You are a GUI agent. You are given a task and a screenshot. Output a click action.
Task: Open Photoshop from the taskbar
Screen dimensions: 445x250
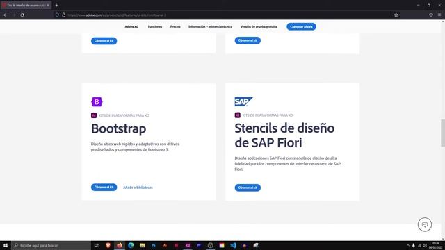click(x=154, y=245)
